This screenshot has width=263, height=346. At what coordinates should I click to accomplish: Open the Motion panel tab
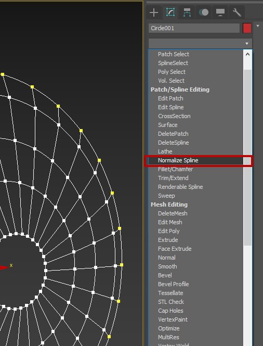[204, 12]
